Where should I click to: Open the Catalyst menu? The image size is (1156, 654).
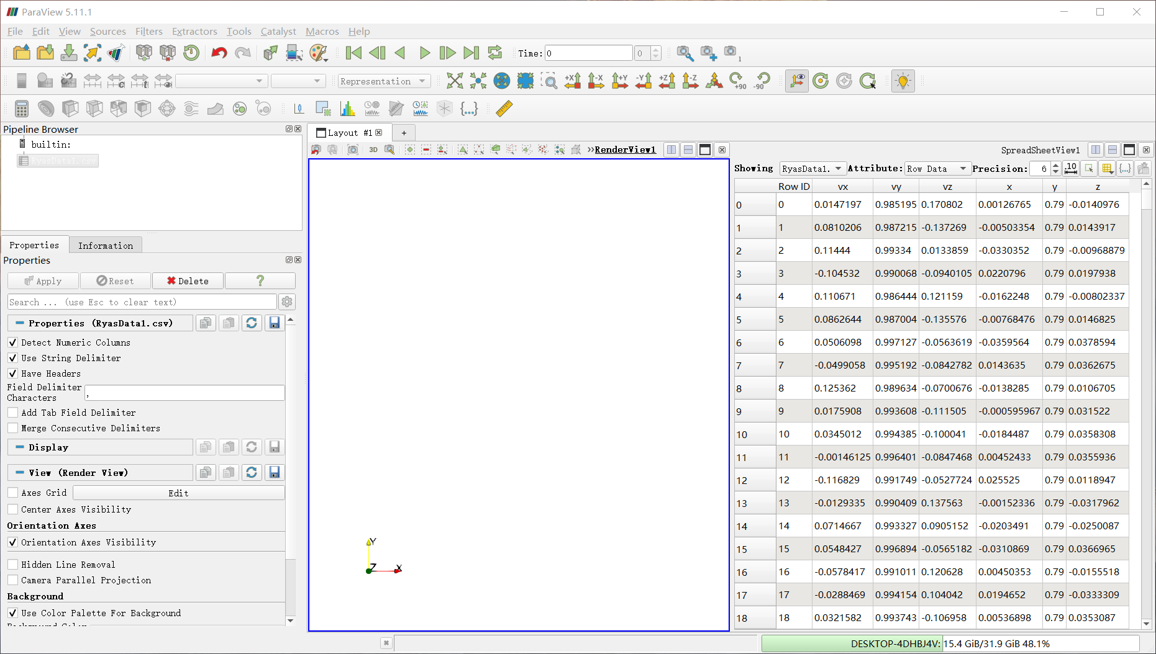278,31
